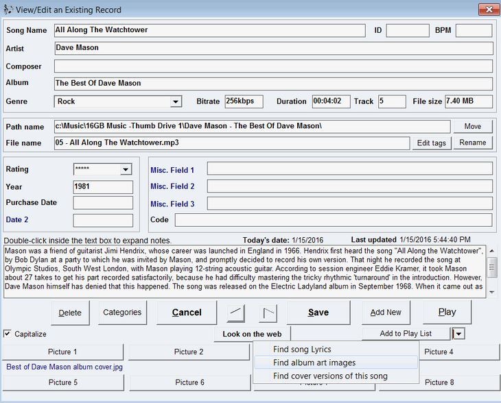Click the BPM input field
The image size is (501, 403).
pyautogui.click(x=474, y=31)
